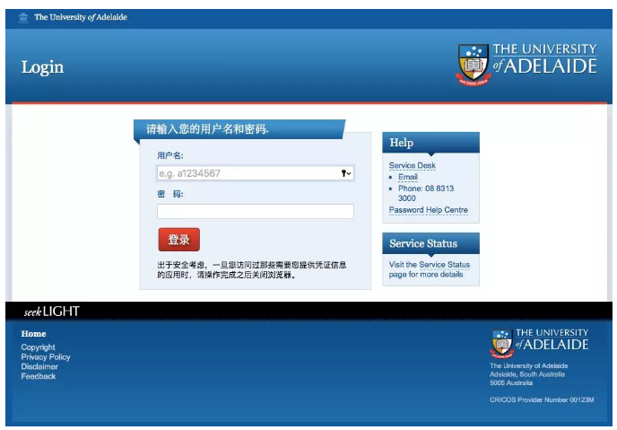617x430 pixels.
Task: Click the small building icon in top bar
Action: point(23,18)
